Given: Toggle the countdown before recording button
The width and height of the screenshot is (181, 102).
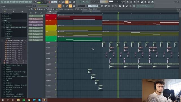Looking at the screenshot, I should coord(67,2).
